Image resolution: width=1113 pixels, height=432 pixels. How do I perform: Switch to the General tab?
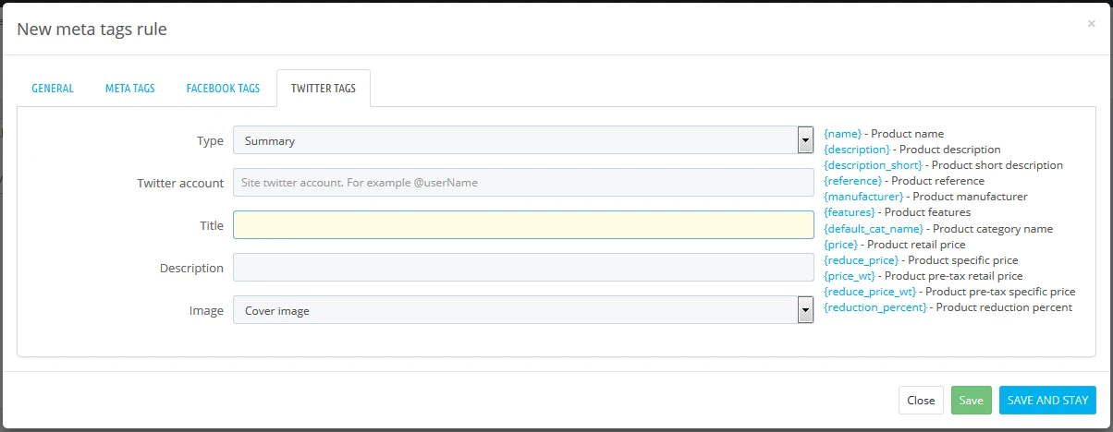click(x=53, y=89)
